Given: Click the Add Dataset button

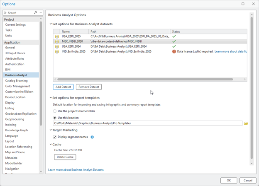Looking at the screenshot, I should [63, 87].
